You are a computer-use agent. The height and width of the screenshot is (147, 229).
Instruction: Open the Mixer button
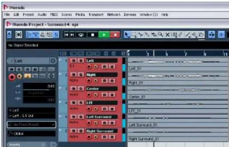[56, 35]
